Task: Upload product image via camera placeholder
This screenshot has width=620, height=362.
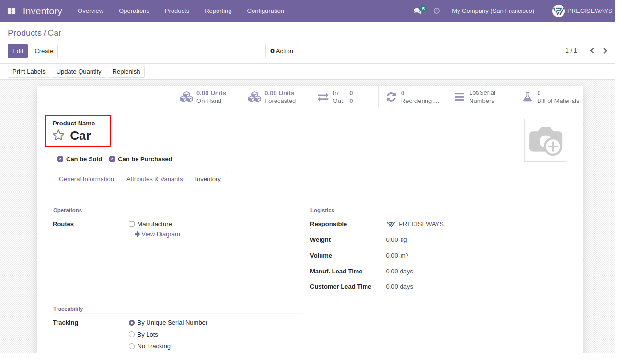Action: pyautogui.click(x=546, y=140)
